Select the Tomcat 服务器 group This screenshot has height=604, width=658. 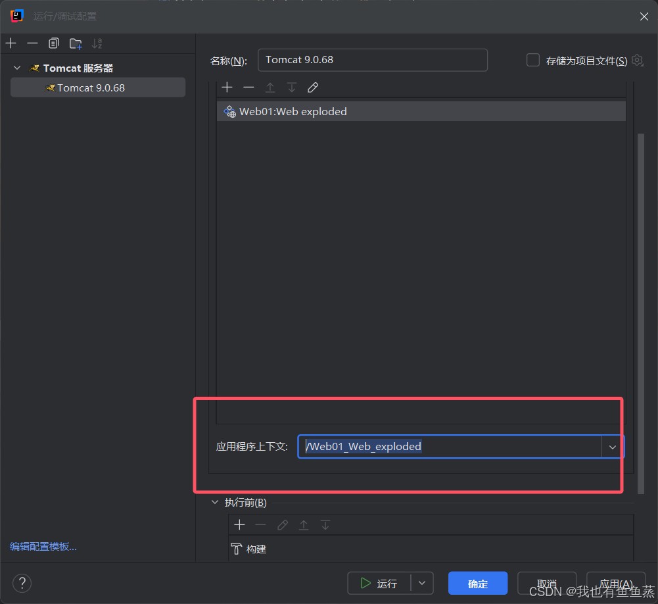[78, 68]
